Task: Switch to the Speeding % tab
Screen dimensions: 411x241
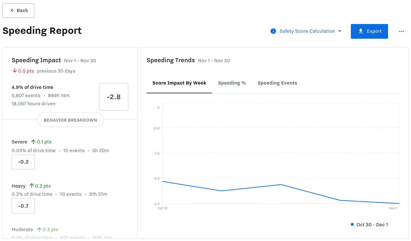Action: [x=232, y=83]
